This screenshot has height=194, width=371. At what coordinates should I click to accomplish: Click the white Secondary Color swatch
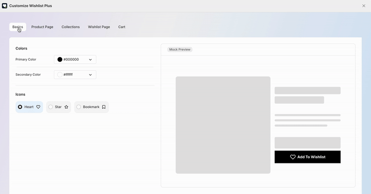pyautogui.click(x=60, y=74)
